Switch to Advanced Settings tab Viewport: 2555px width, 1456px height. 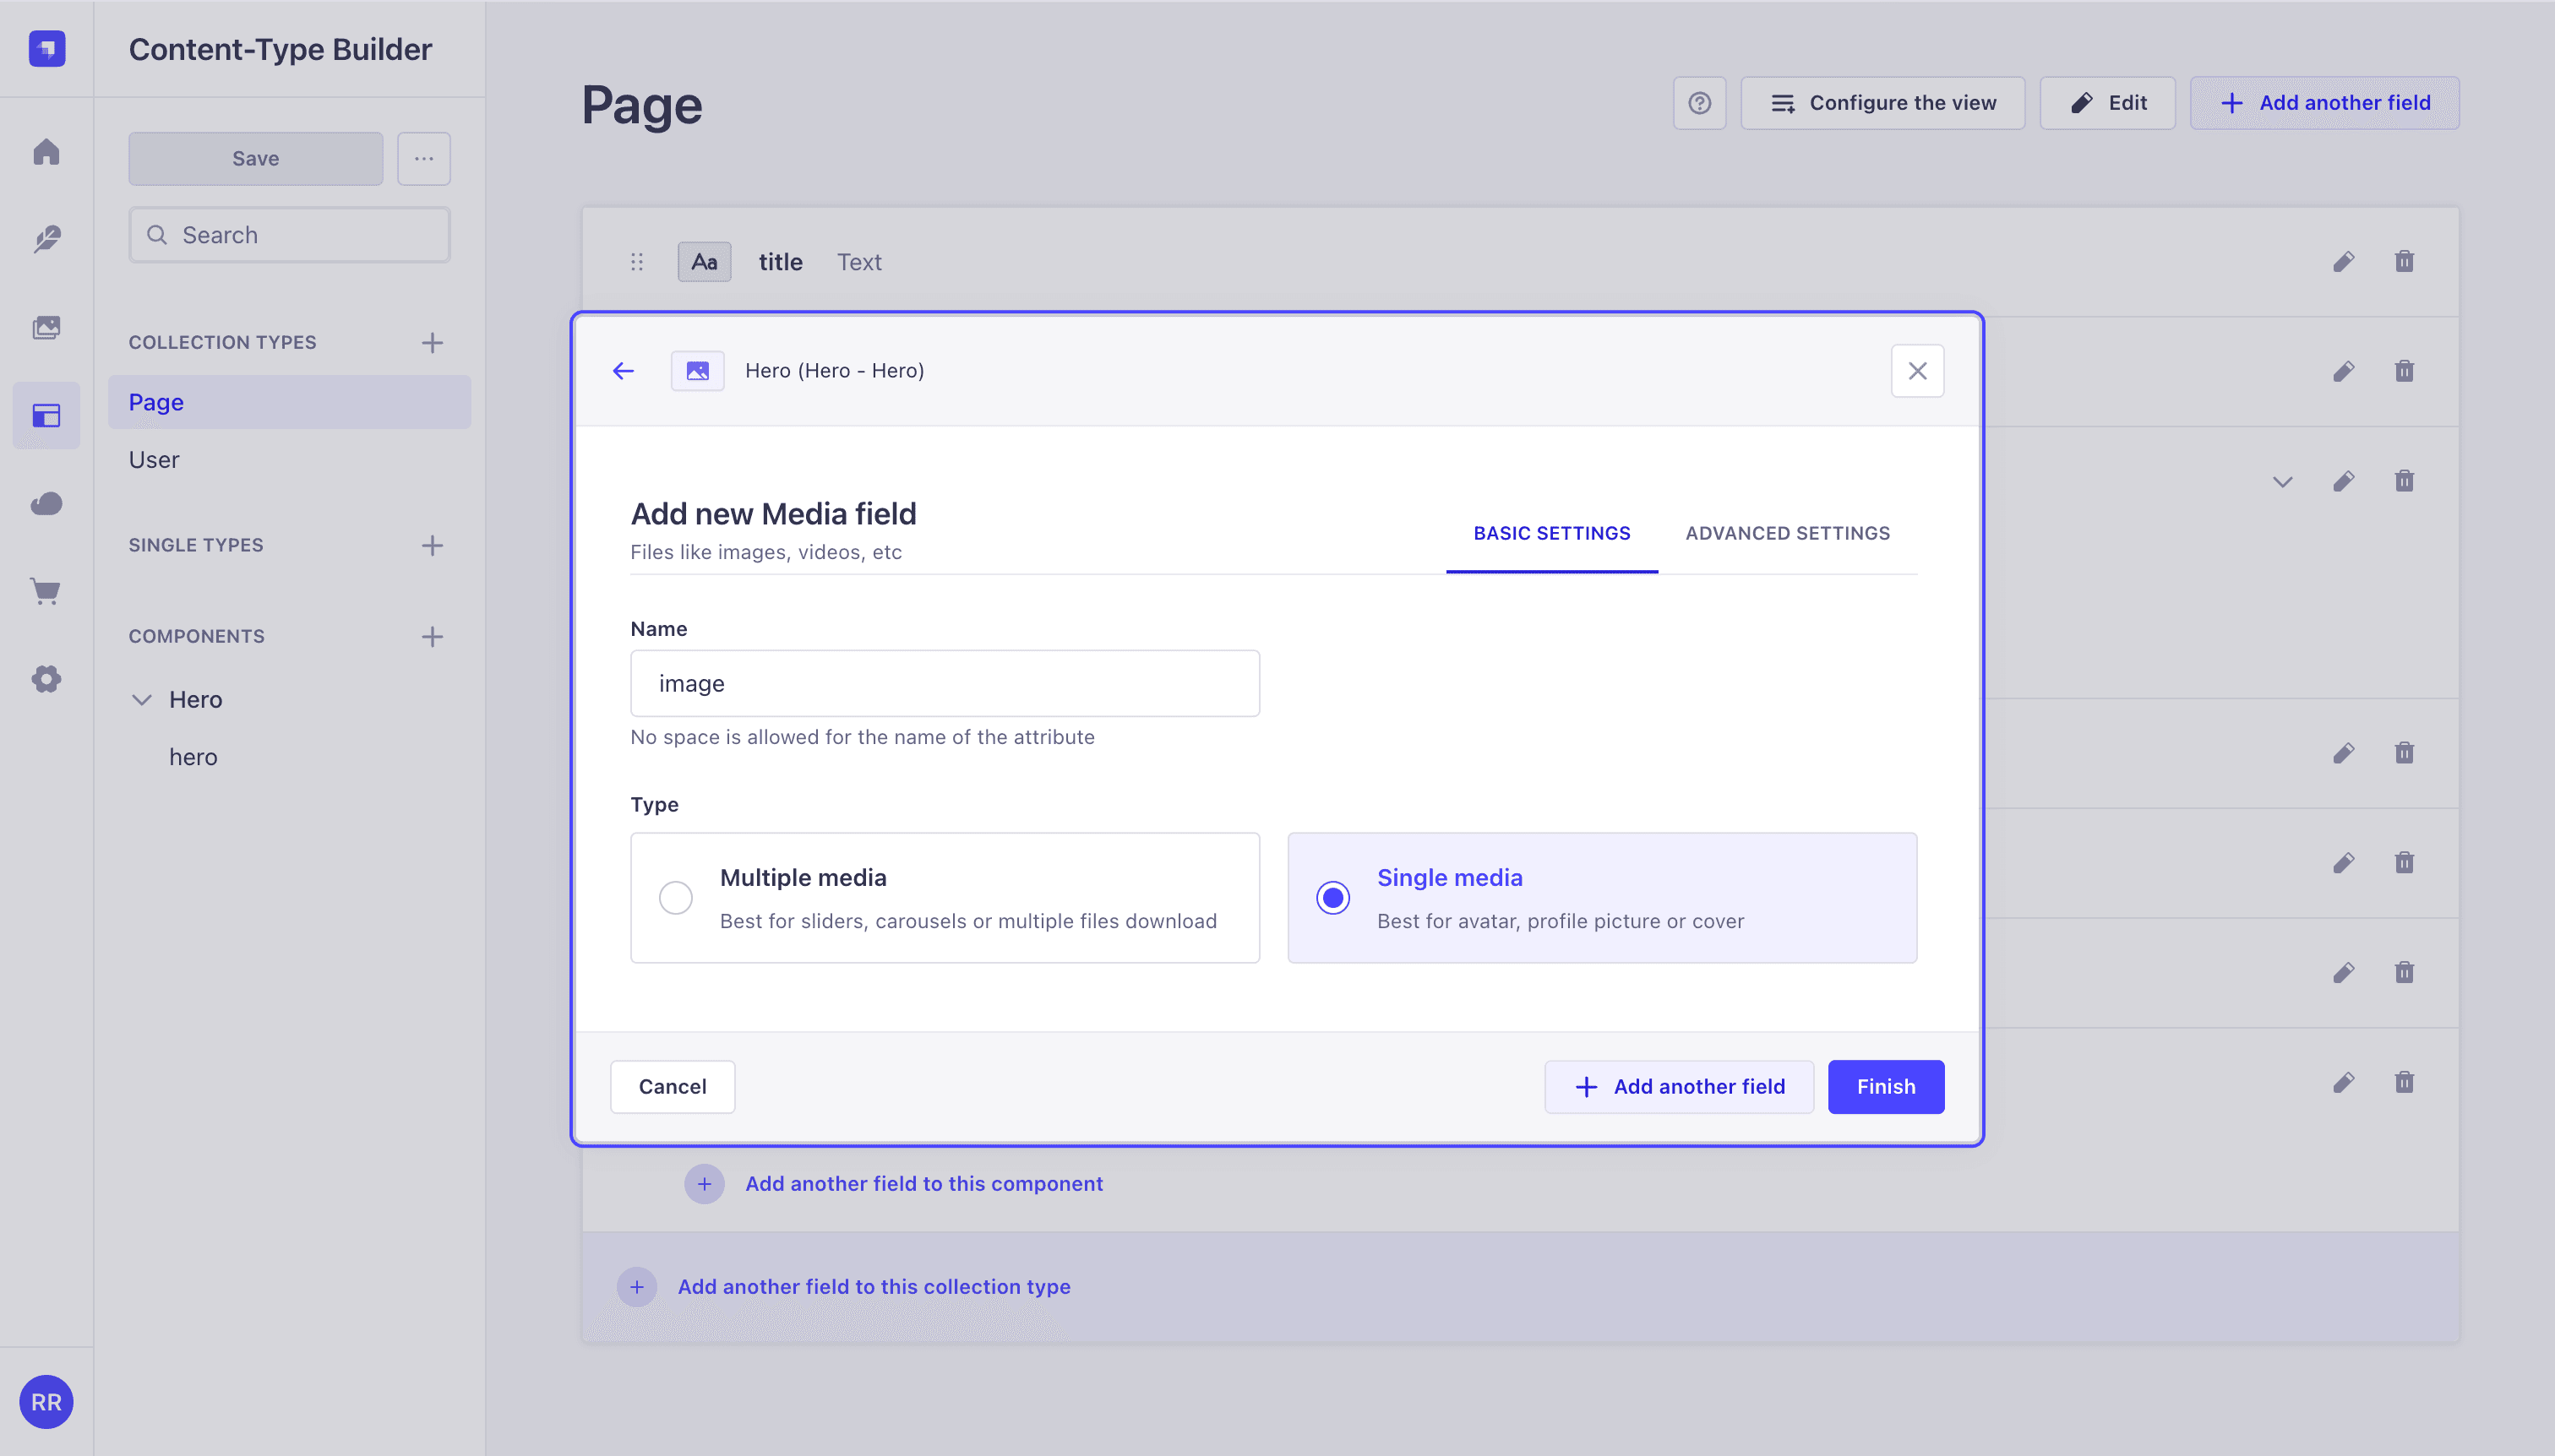click(1788, 534)
